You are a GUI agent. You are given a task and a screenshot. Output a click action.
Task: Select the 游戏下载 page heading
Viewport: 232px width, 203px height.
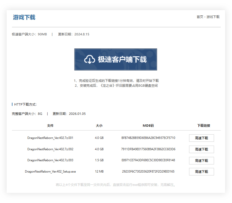[x=24, y=17]
